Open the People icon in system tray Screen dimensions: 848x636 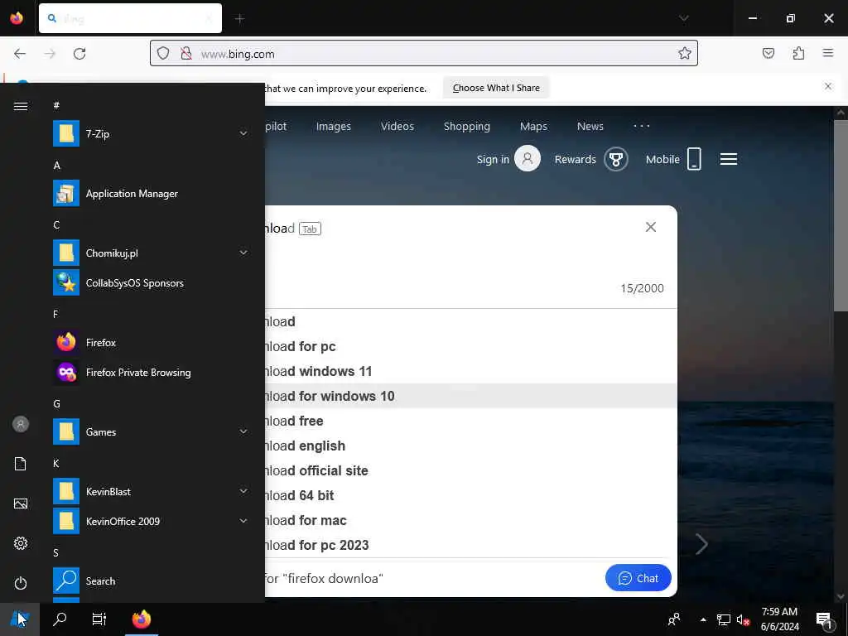point(674,619)
